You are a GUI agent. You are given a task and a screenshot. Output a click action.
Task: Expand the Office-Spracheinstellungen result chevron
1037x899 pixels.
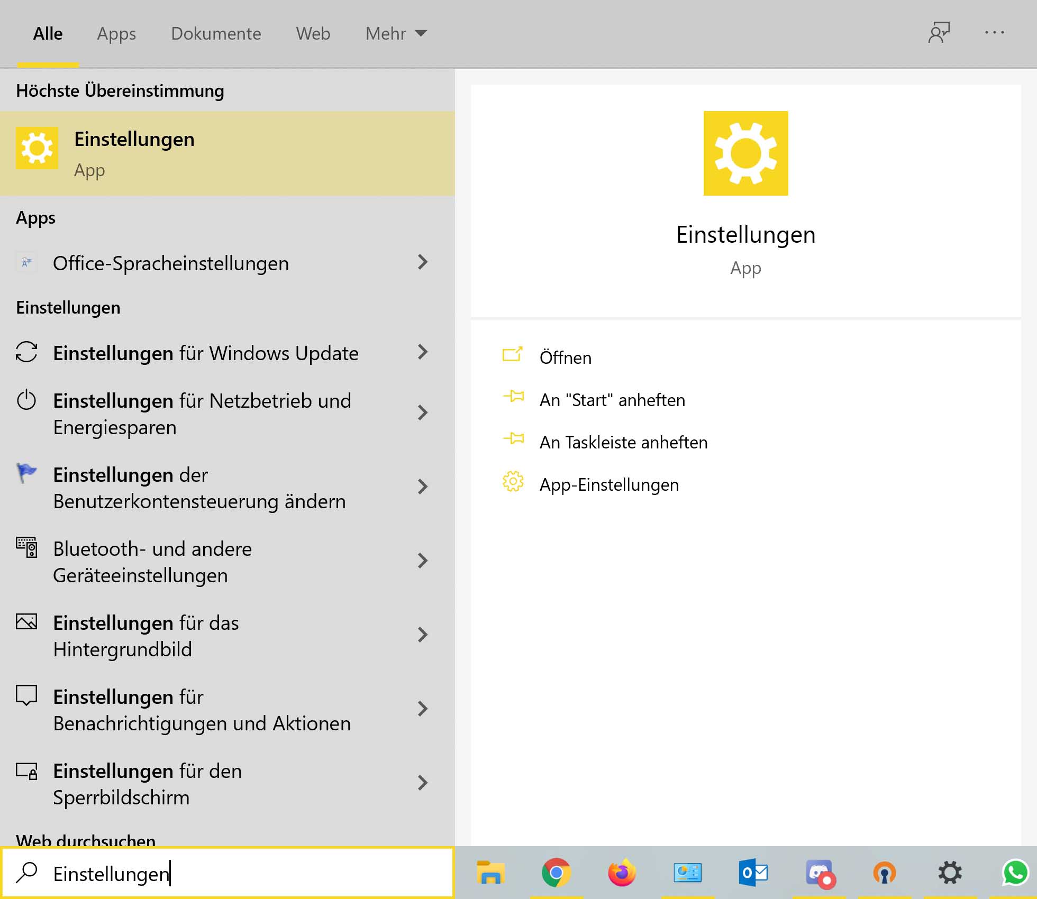(422, 263)
